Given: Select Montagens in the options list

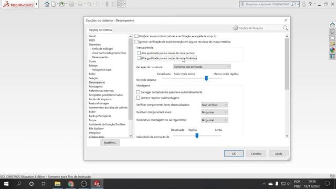Looking at the screenshot, I should [96, 86].
